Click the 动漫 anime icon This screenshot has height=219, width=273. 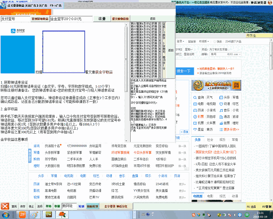221,104
